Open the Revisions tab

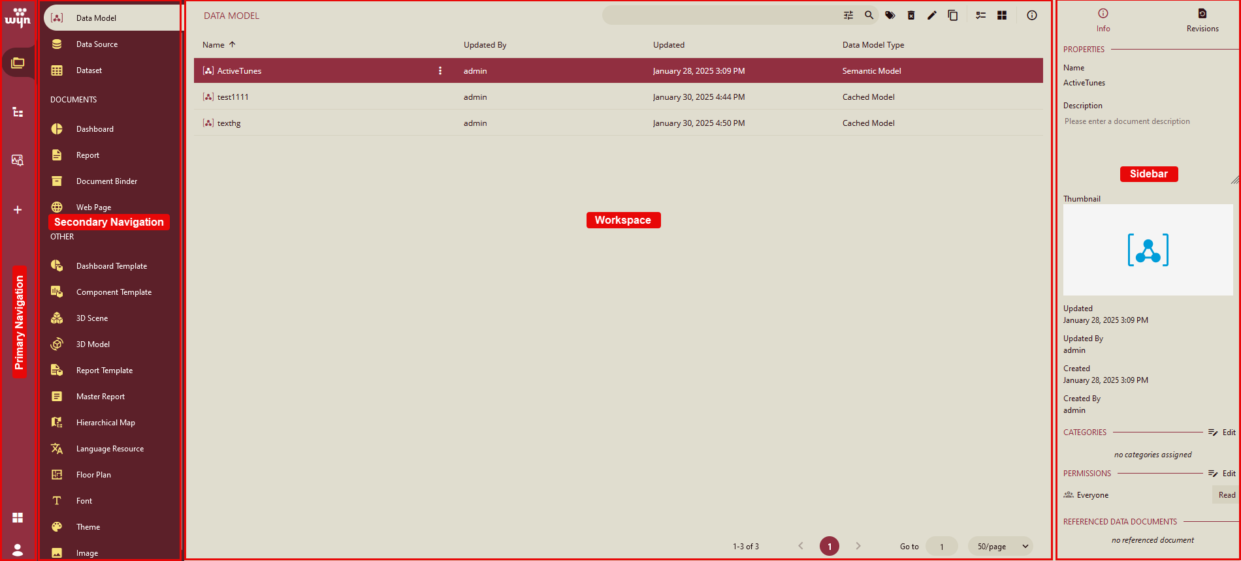pyautogui.click(x=1202, y=20)
